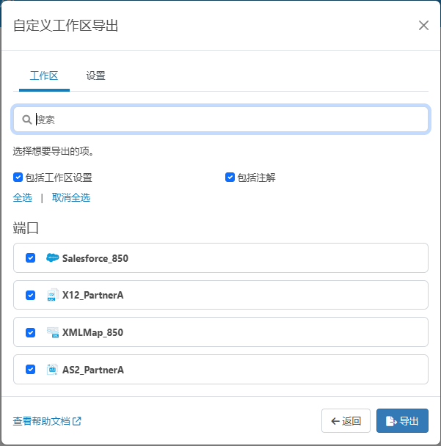
Task: Click the external link icon beside help docs
Action: [x=77, y=421]
